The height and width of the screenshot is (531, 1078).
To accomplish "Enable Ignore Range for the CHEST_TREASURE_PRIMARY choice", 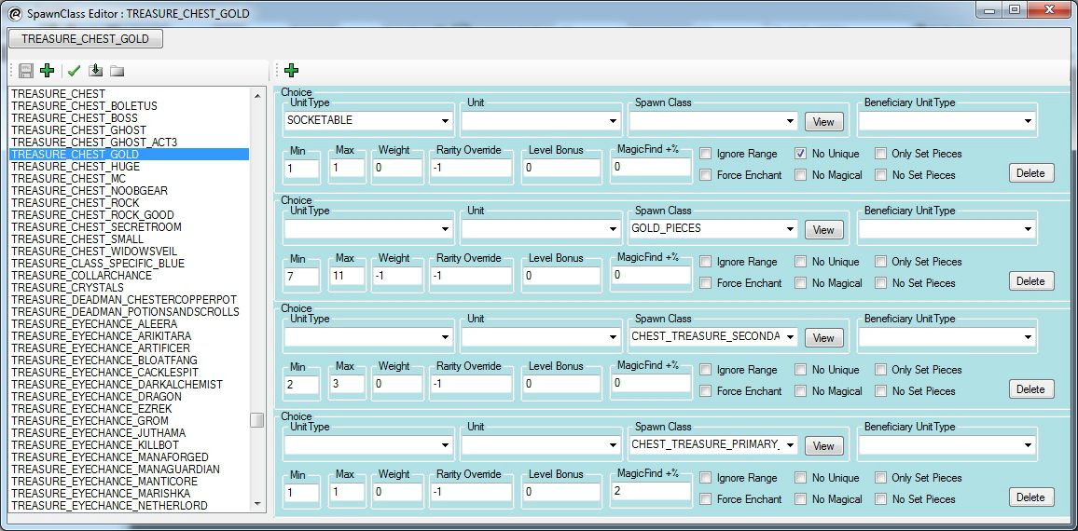I will click(x=705, y=477).
